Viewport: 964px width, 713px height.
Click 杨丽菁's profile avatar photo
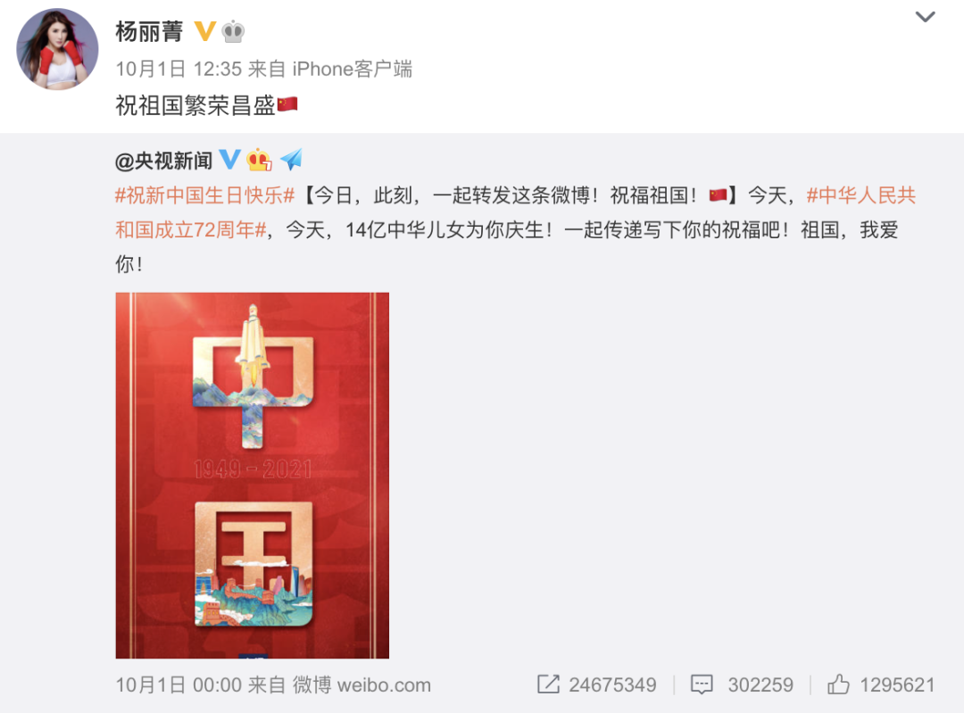57,49
